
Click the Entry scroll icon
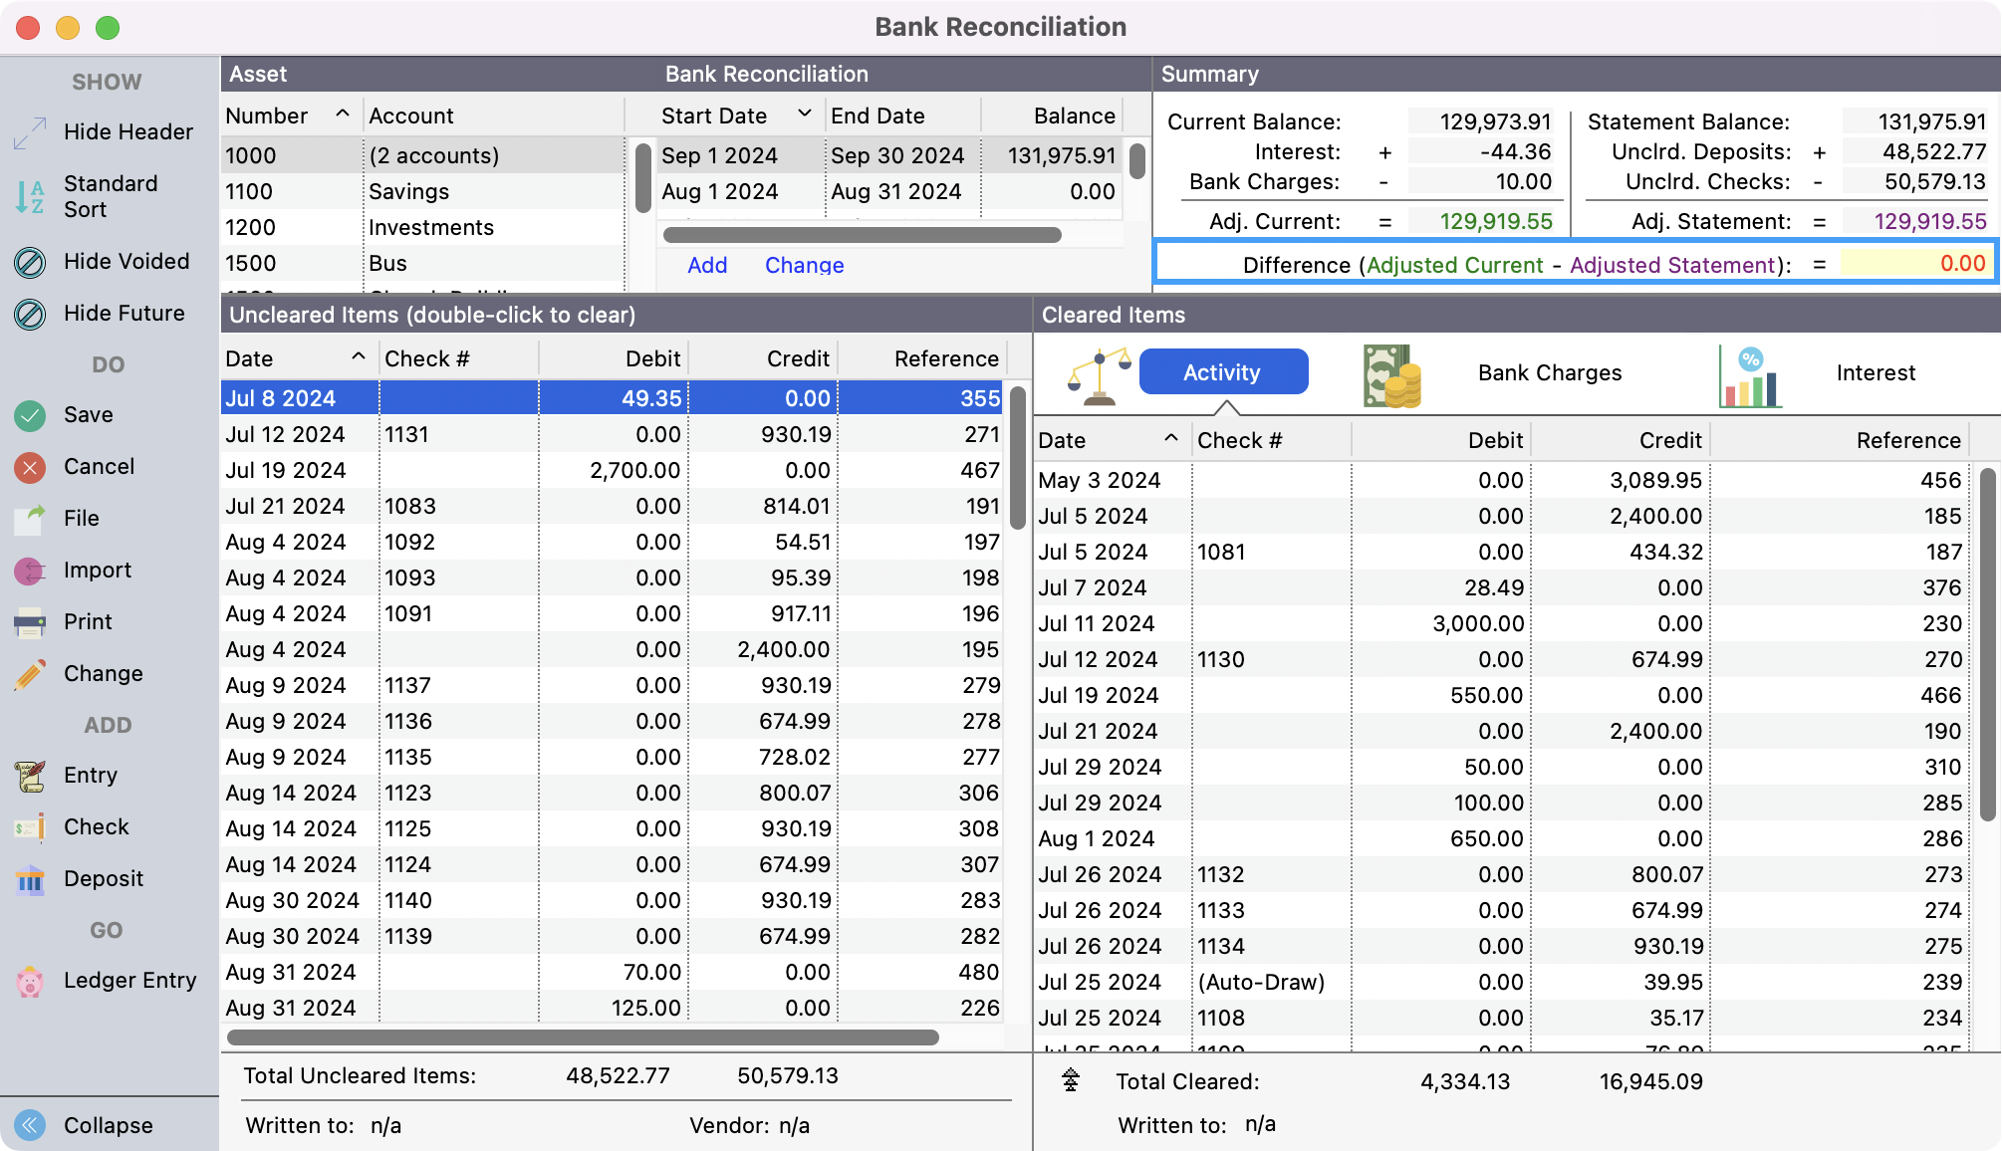(x=30, y=776)
